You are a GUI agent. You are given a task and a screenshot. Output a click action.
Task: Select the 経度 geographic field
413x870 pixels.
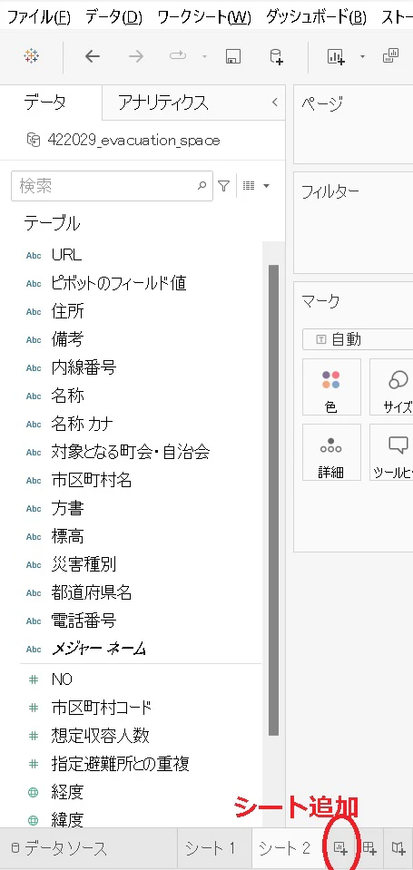point(67,792)
